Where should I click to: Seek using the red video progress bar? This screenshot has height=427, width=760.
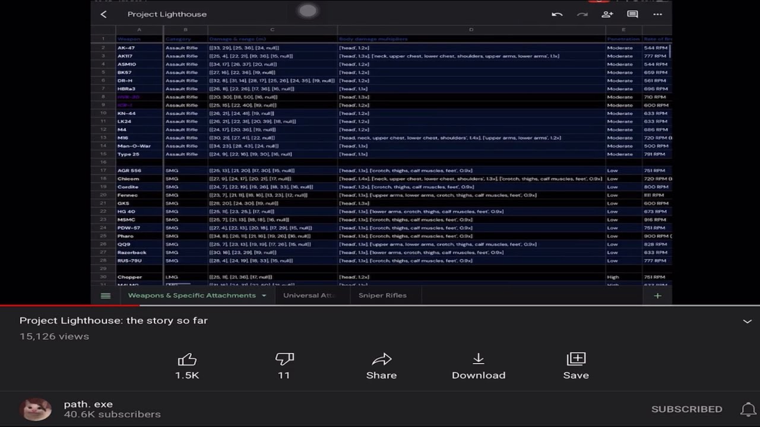(380, 306)
